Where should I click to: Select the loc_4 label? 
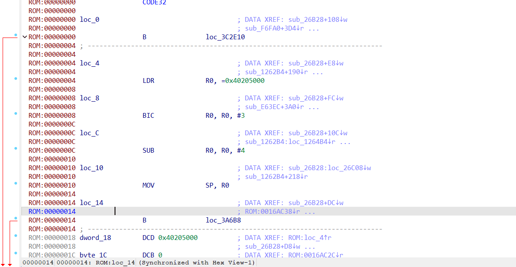pyautogui.click(x=90, y=63)
